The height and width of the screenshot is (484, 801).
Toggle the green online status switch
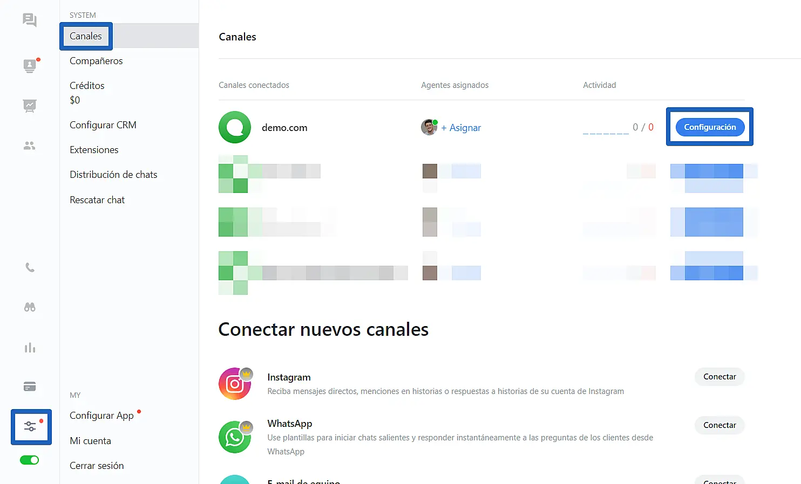pyautogui.click(x=30, y=460)
